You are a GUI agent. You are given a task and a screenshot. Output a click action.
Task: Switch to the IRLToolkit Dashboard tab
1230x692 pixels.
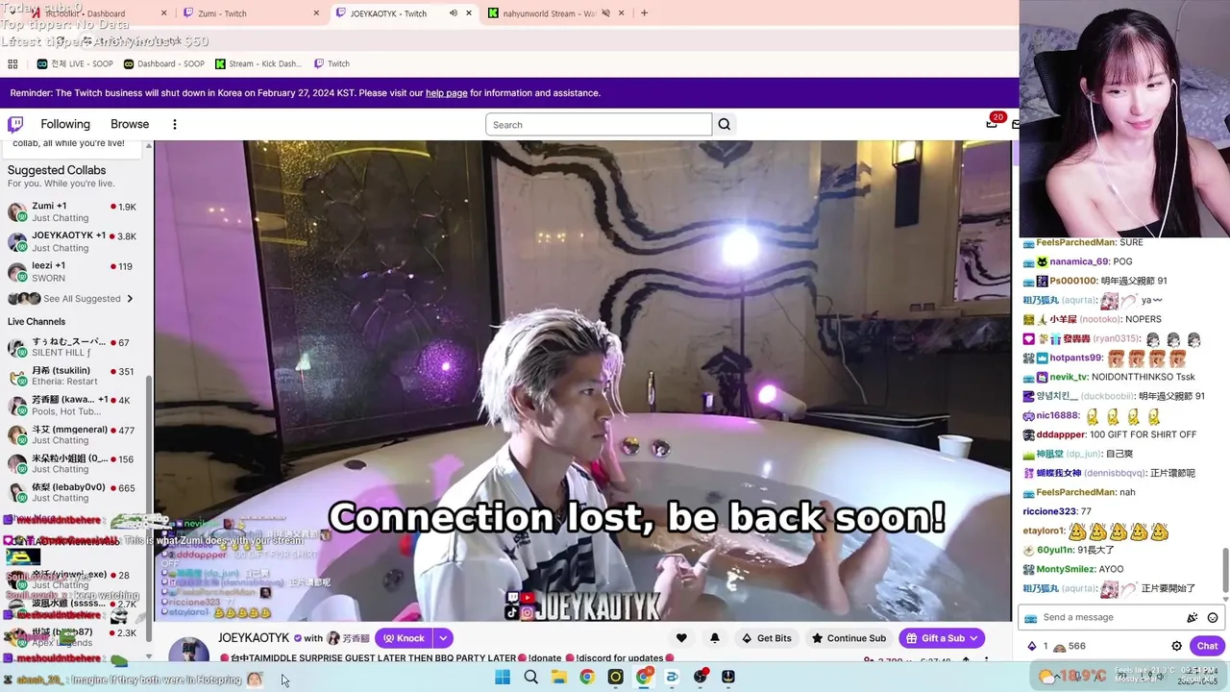(x=99, y=13)
